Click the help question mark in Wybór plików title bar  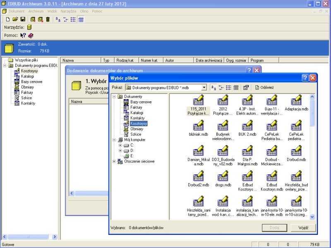coord(305,78)
